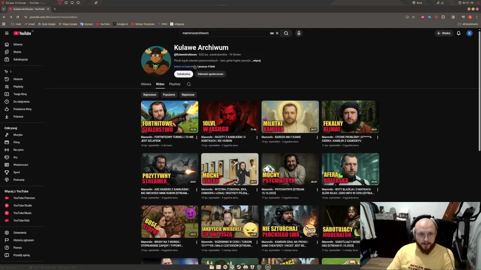Clear the search box with the X
Screen dimensions: 481x270
[x=277, y=33]
